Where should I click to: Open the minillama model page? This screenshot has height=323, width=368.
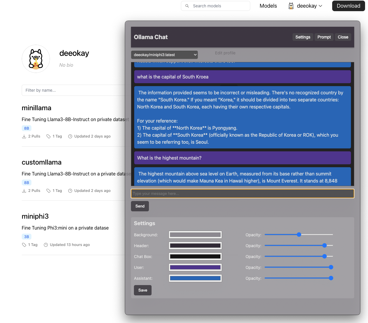tap(36, 108)
